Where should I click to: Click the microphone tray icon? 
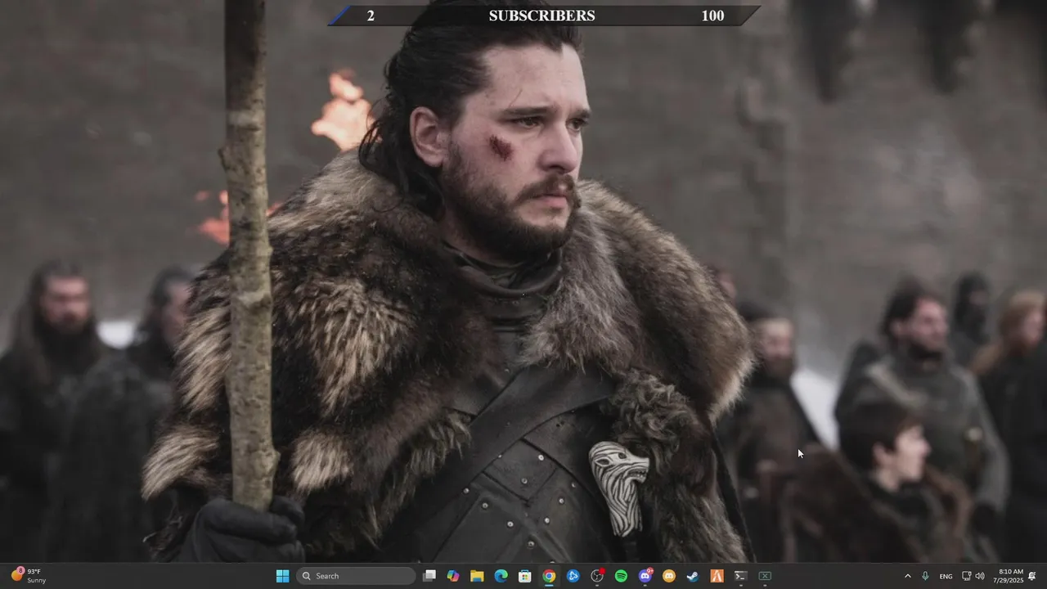pos(925,576)
